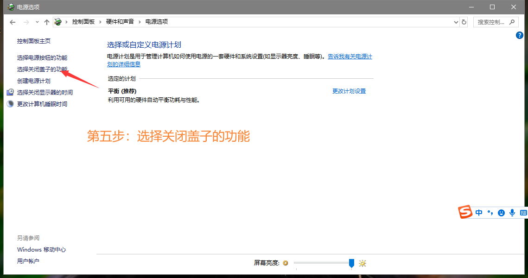This screenshot has width=528, height=278.
Task: Toggle the Sogou 中 Chinese/English mode
Action: click(479, 213)
